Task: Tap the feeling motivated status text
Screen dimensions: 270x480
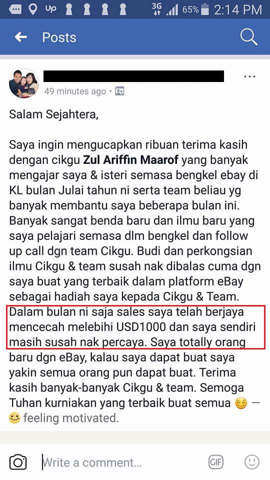Action: pyautogui.click(x=70, y=418)
